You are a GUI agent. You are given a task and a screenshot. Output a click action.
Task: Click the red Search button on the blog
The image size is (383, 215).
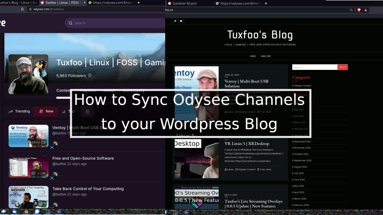click(343, 67)
